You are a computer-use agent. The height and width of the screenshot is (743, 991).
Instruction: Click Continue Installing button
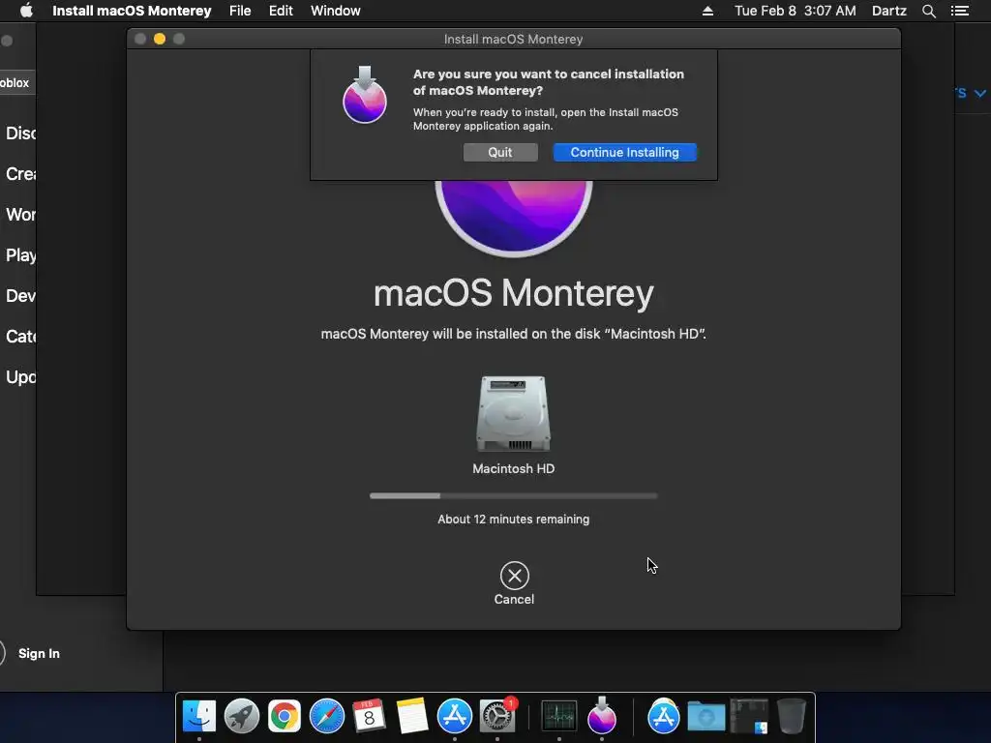[x=624, y=152]
